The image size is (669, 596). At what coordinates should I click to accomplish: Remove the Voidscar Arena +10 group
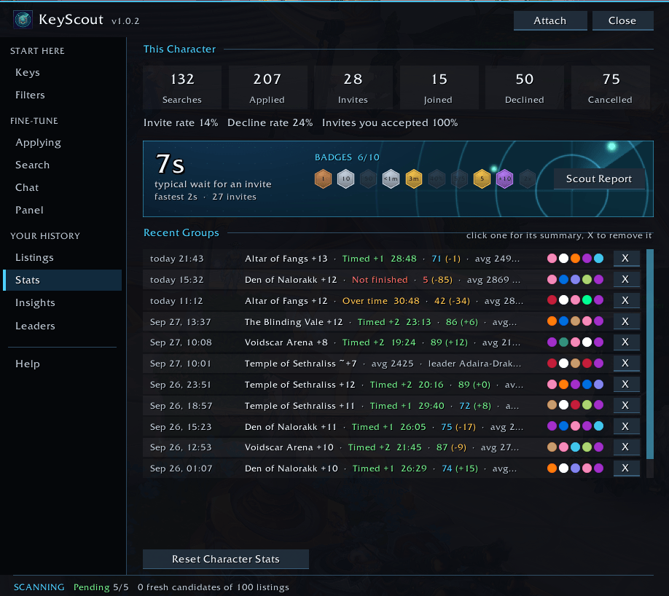[x=626, y=447]
